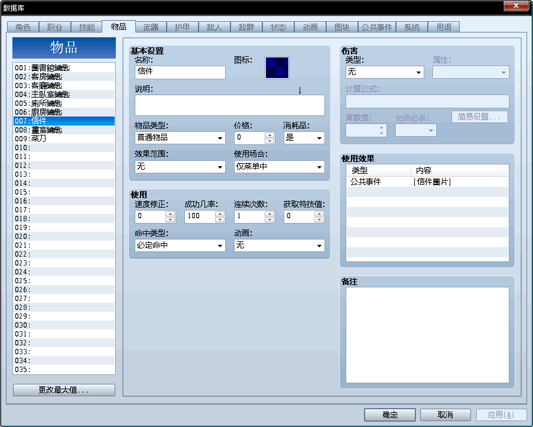Image resolution: width=533 pixels, height=427 pixels.
Task: Open the 敌人 tab
Action: [214, 27]
